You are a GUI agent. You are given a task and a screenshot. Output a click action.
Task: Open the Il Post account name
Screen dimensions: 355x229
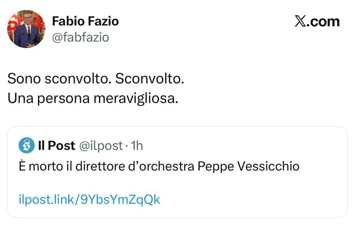56,146
